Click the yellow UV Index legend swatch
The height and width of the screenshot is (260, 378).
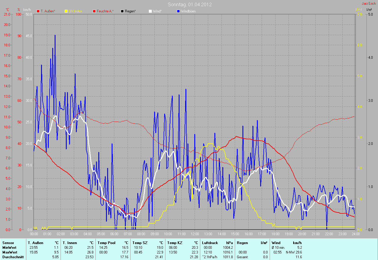click(66, 11)
